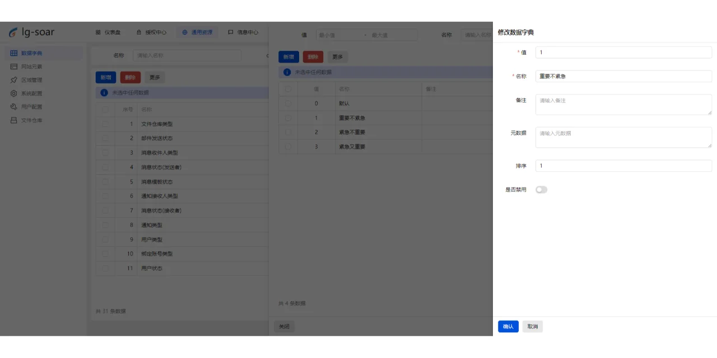Click row text 通知接收人类型
This screenshot has height=358, width=717.
point(160,196)
